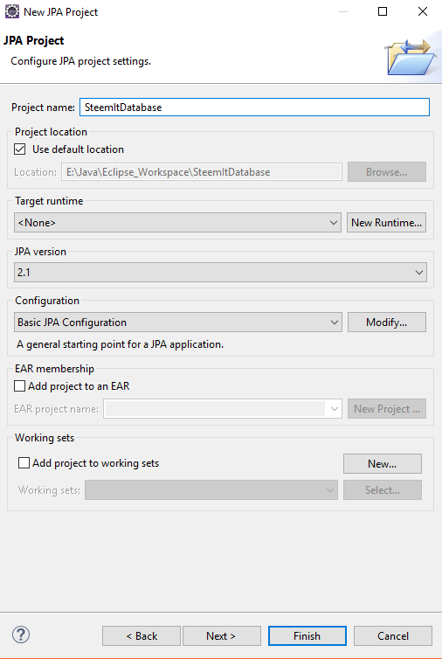The width and height of the screenshot is (442, 659).
Task: Minimize the New JPA Project dialog
Action: pyautogui.click(x=343, y=11)
